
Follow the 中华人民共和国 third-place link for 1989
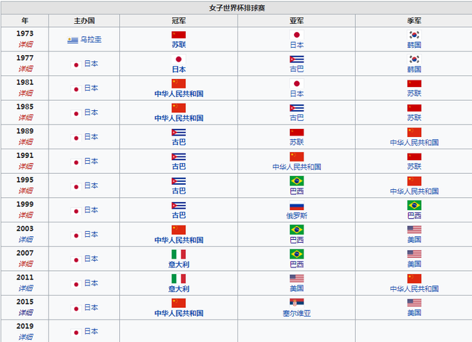click(414, 142)
